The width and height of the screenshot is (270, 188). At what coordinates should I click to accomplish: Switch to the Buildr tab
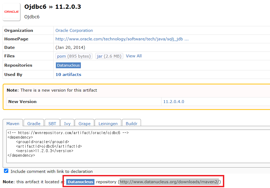132,123
